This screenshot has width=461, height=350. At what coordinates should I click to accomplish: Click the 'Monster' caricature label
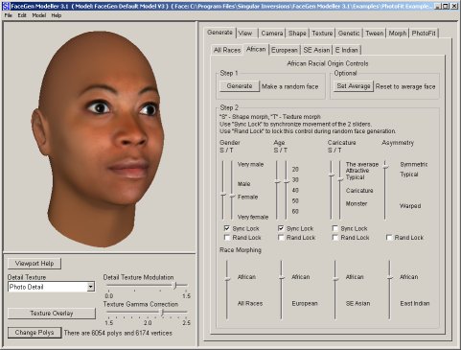pyautogui.click(x=357, y=203)
